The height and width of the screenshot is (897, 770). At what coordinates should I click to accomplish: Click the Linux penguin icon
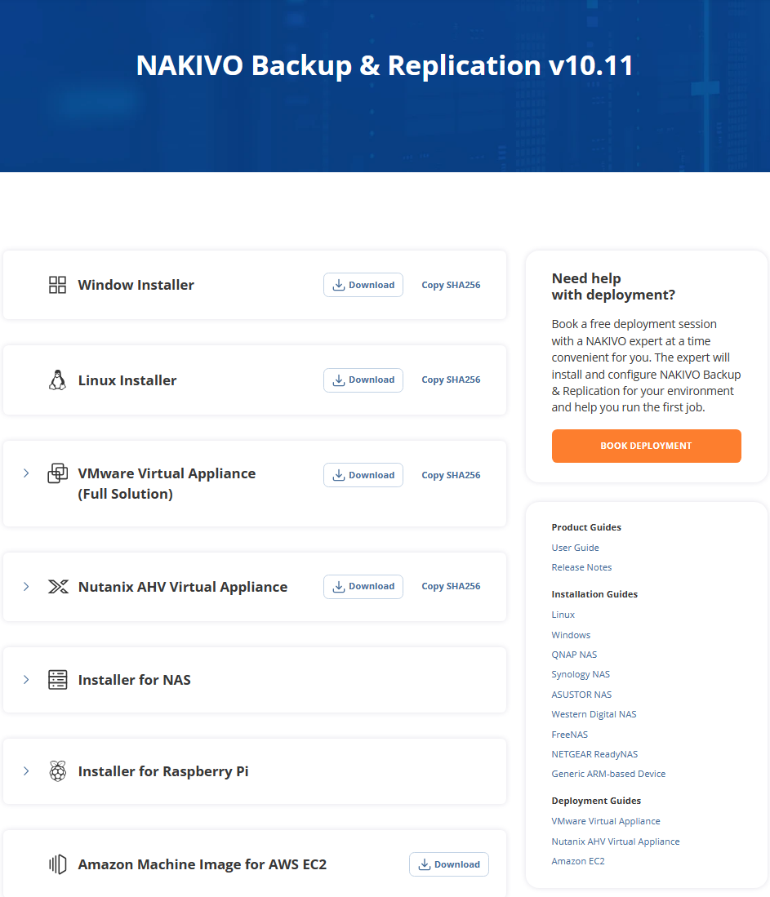(57, 380)
